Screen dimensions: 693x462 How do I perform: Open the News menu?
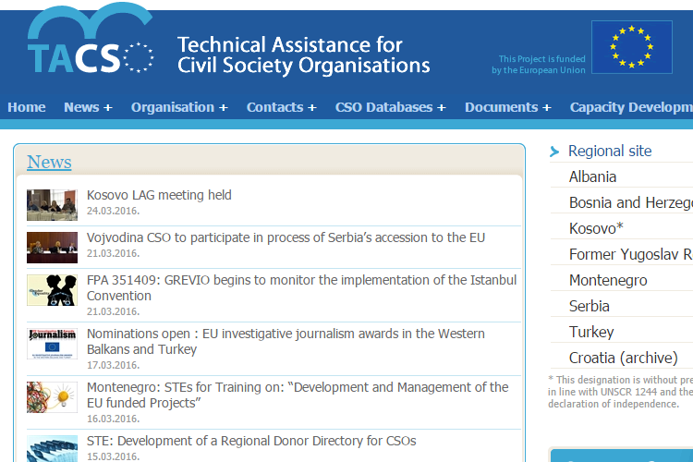[x=88, y=107]
